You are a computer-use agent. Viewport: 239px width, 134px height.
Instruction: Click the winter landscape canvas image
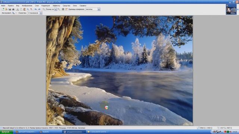point(119,71)
